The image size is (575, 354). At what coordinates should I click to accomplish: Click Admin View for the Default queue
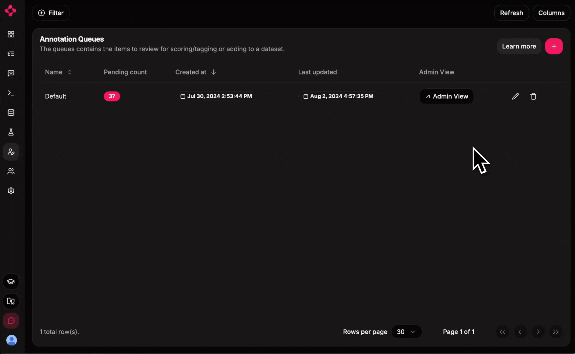446,96
